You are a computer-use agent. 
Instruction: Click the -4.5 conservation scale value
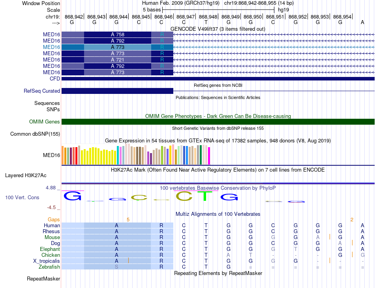(x=51, y=208)
